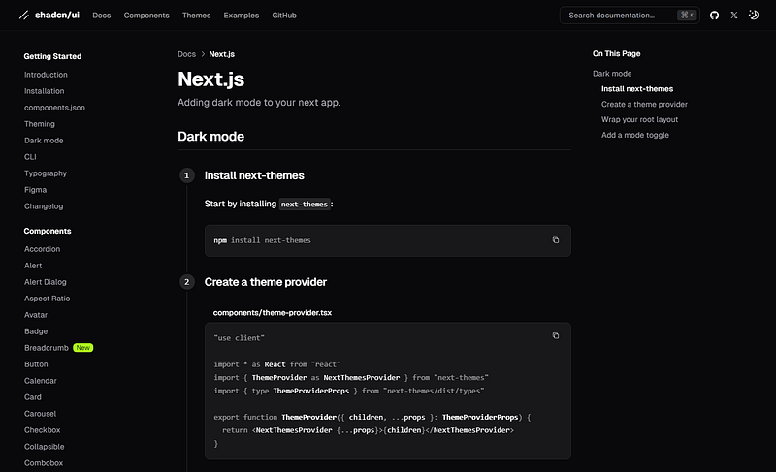Copy the theme-provider.tsx code block

coord(556,335)
